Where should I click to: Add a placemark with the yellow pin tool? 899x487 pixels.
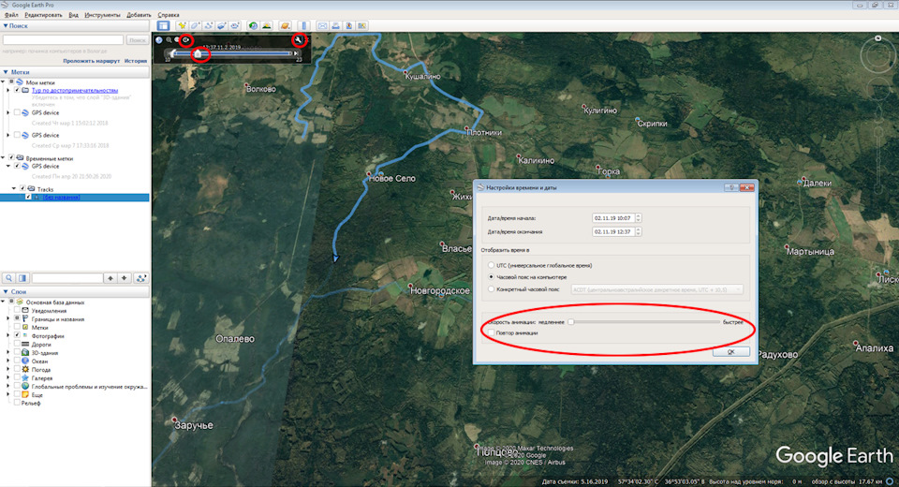(x=182, y=26)
